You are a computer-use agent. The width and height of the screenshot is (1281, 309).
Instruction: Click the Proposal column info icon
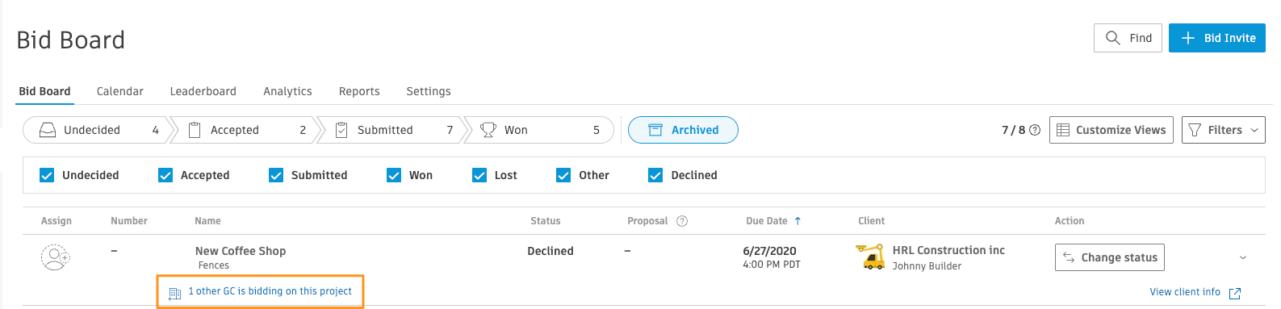coord(682,221)
